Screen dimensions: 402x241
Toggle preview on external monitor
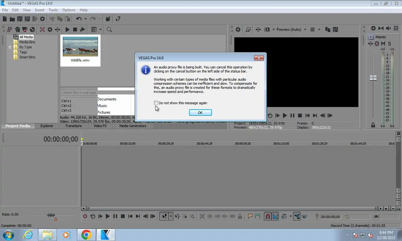point(248,29)
